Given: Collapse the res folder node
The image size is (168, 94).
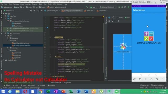Looking at the screenshot, I should coord(6,36).
